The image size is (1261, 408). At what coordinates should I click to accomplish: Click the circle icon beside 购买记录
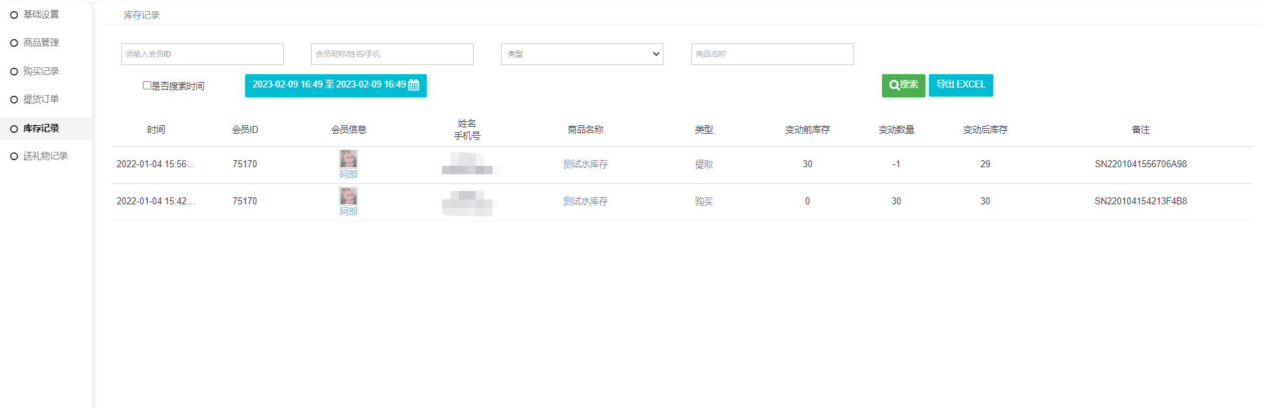coord(14,71)
